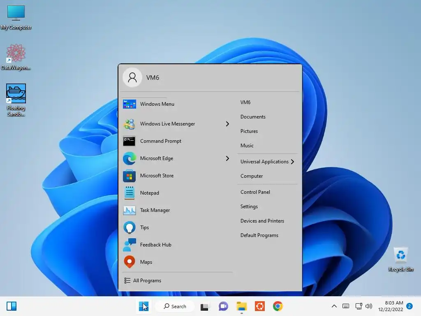Click the taskbar Search box
This screenshot has height=316, width=421.
(175, 306)
